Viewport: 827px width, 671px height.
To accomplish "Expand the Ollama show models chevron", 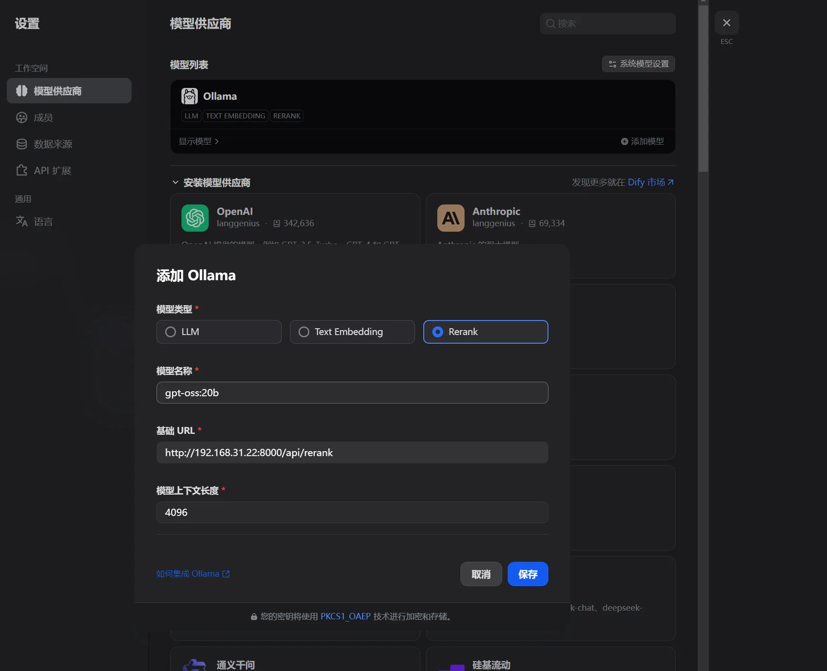I will click(217, 141).
